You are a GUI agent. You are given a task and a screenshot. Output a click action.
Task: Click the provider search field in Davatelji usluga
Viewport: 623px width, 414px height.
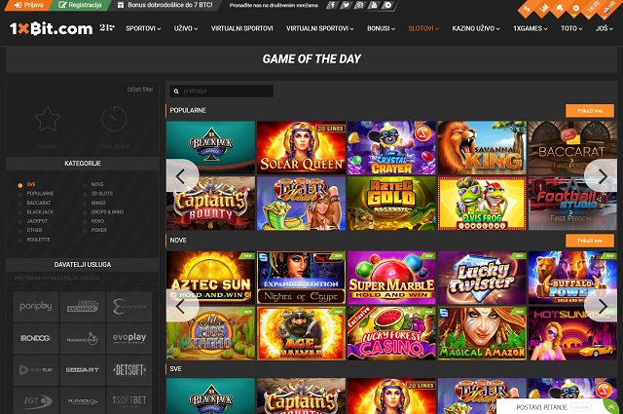pos(82,278)
